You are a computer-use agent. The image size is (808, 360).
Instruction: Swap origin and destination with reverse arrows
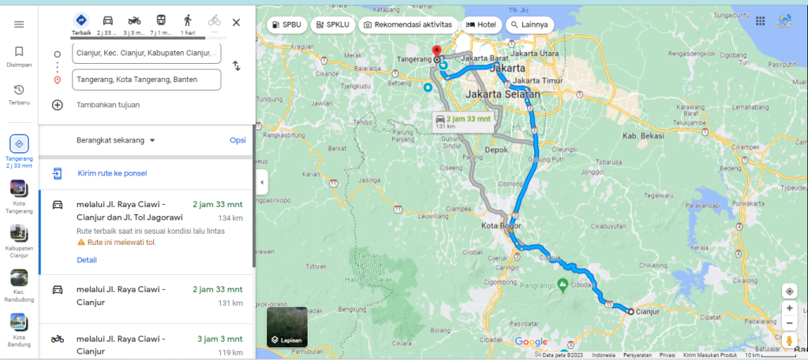point(237,66)
